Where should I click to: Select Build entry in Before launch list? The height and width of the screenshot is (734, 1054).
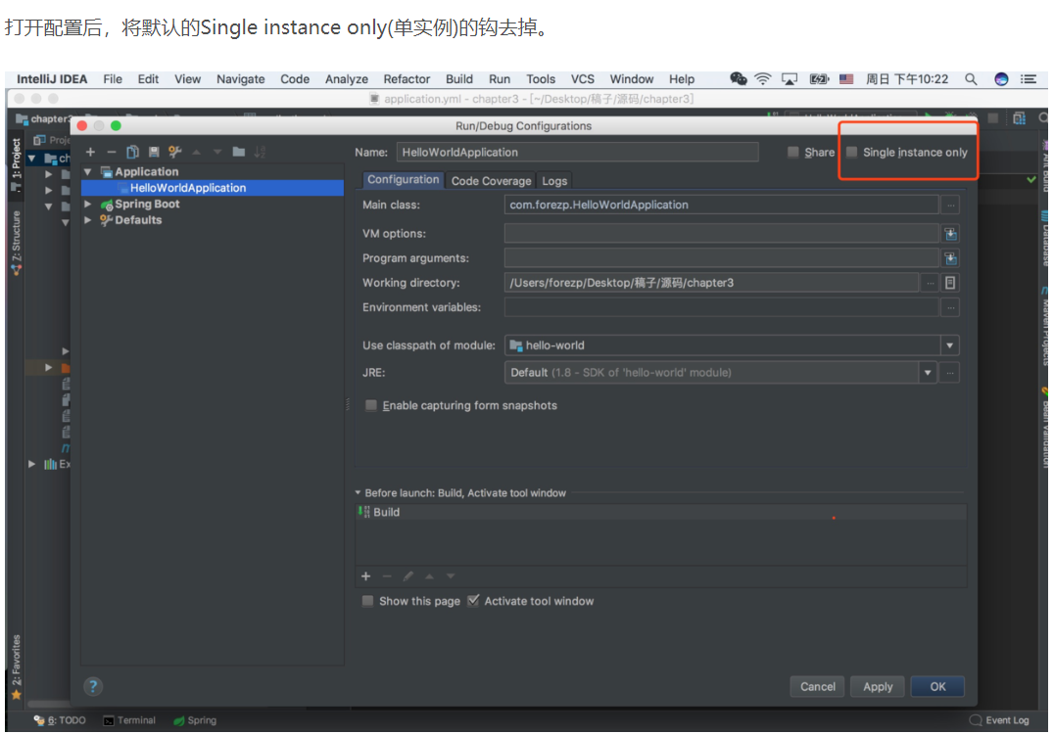[661, 512]
